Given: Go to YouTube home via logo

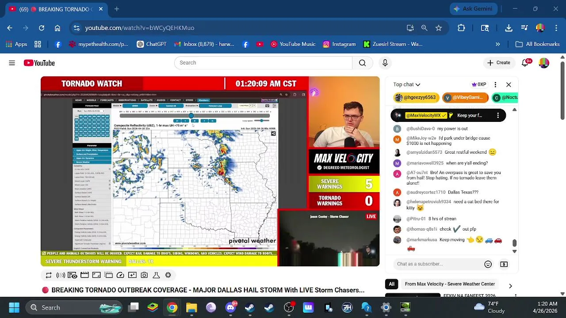Looking at the screenshot, I should pos(39,63).
